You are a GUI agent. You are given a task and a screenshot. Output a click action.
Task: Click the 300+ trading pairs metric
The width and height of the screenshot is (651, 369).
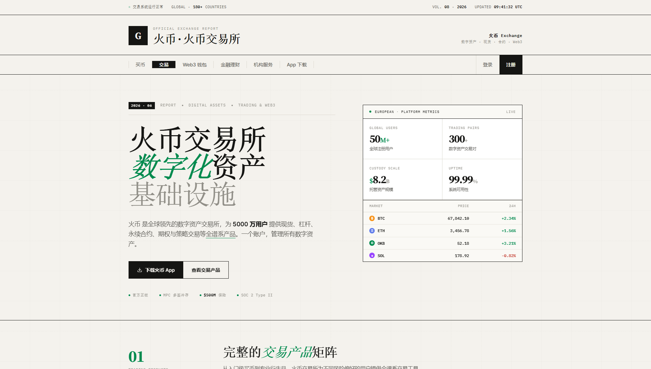[x=458, y=139]
